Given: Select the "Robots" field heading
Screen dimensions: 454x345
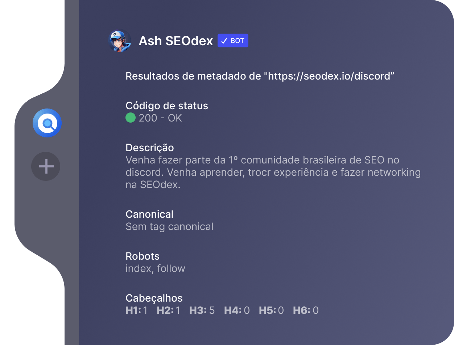Looking at the screenshot, I should 143,256.
